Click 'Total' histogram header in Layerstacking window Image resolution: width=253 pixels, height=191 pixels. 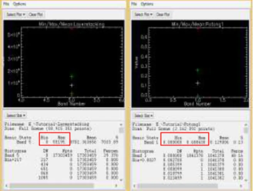coord(90,151)
